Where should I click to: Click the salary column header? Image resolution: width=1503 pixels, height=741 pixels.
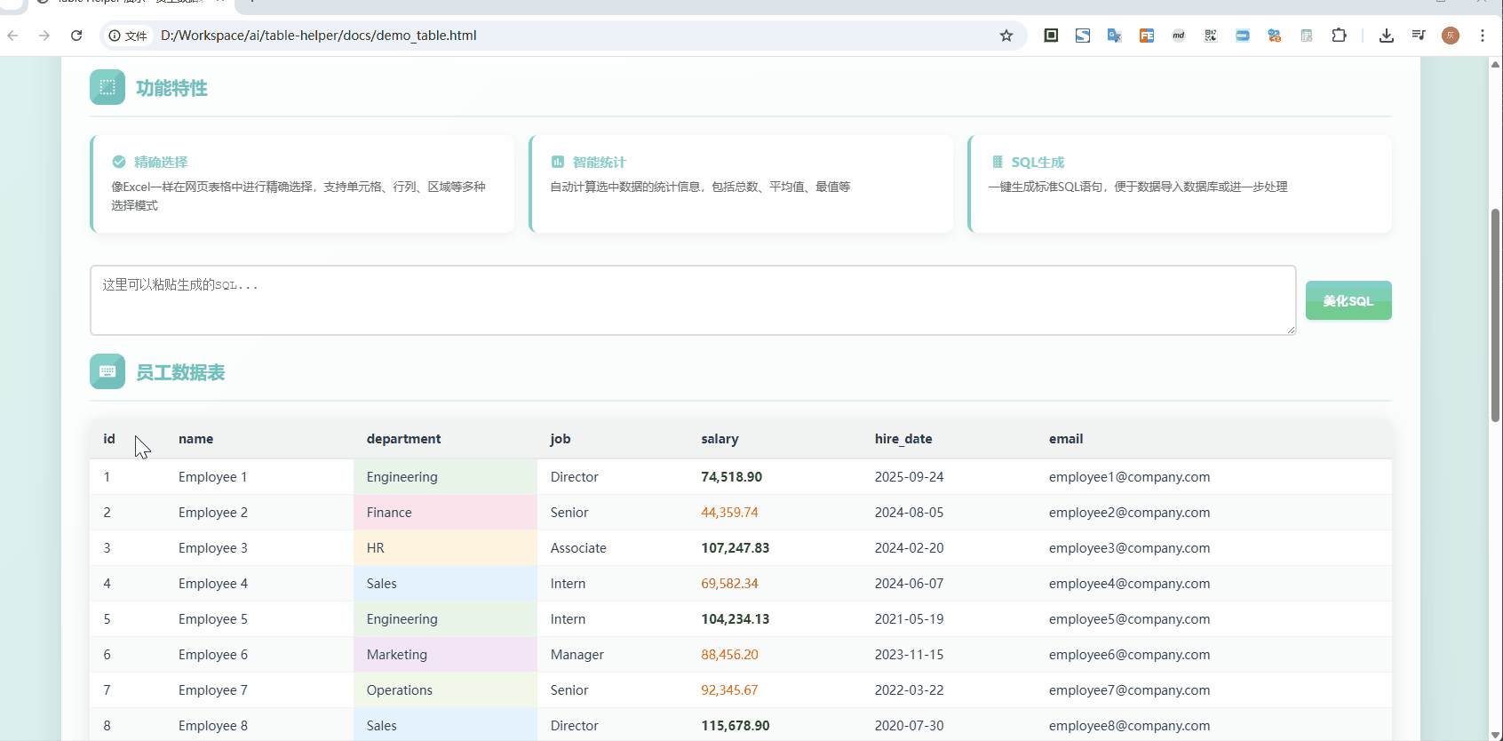(x=720, y=439)
